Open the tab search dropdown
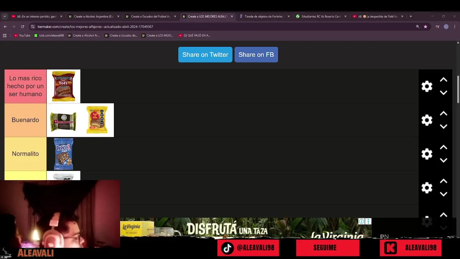The height and width of the screenshot is (259, 460). tap(5, 16)
